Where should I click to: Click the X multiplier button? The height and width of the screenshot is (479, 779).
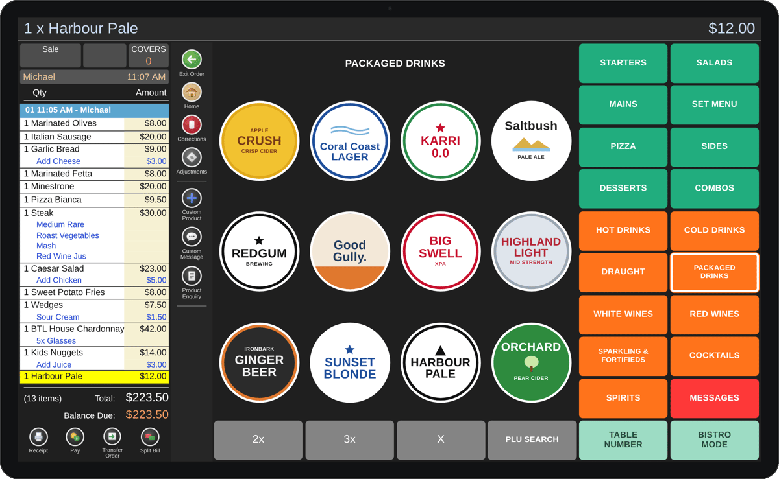[441, 440]
